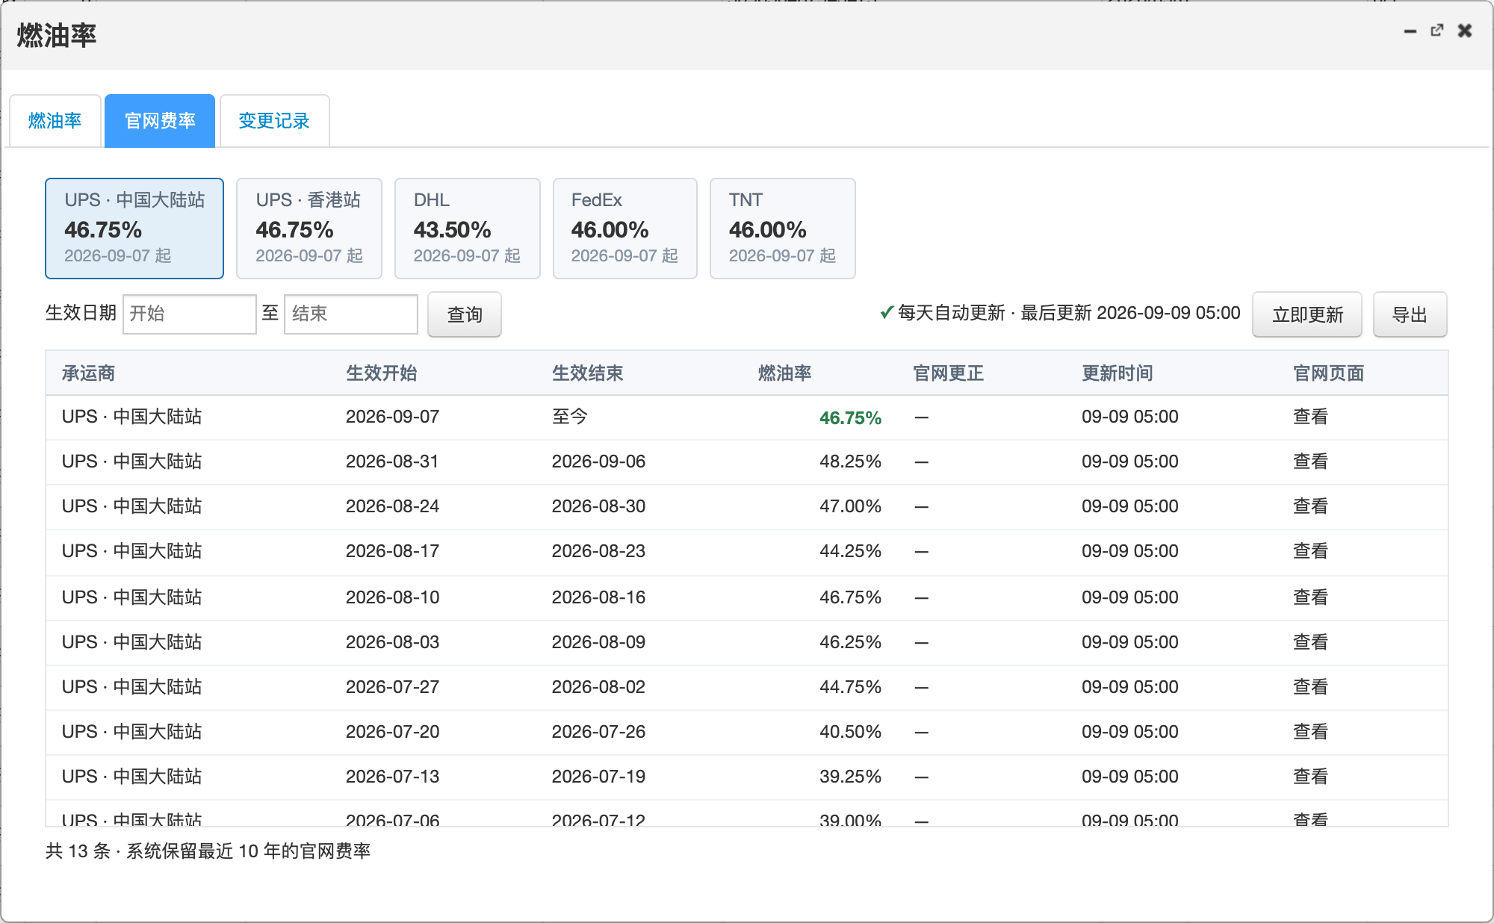The height and width of the screenshot is (923, 1494).
Task: Close the 燃油率 dialog
Action: pos(1465,31)
